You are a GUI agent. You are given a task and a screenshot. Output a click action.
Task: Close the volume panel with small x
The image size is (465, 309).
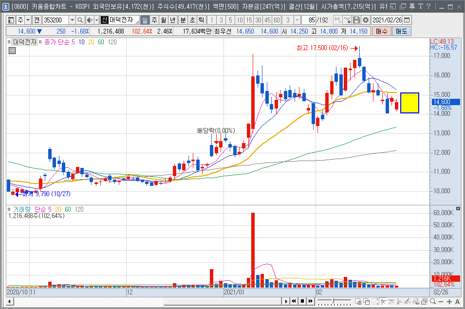click(x=458, y=209)
